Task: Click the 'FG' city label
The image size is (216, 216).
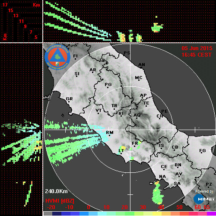Action: click(203, 151)
